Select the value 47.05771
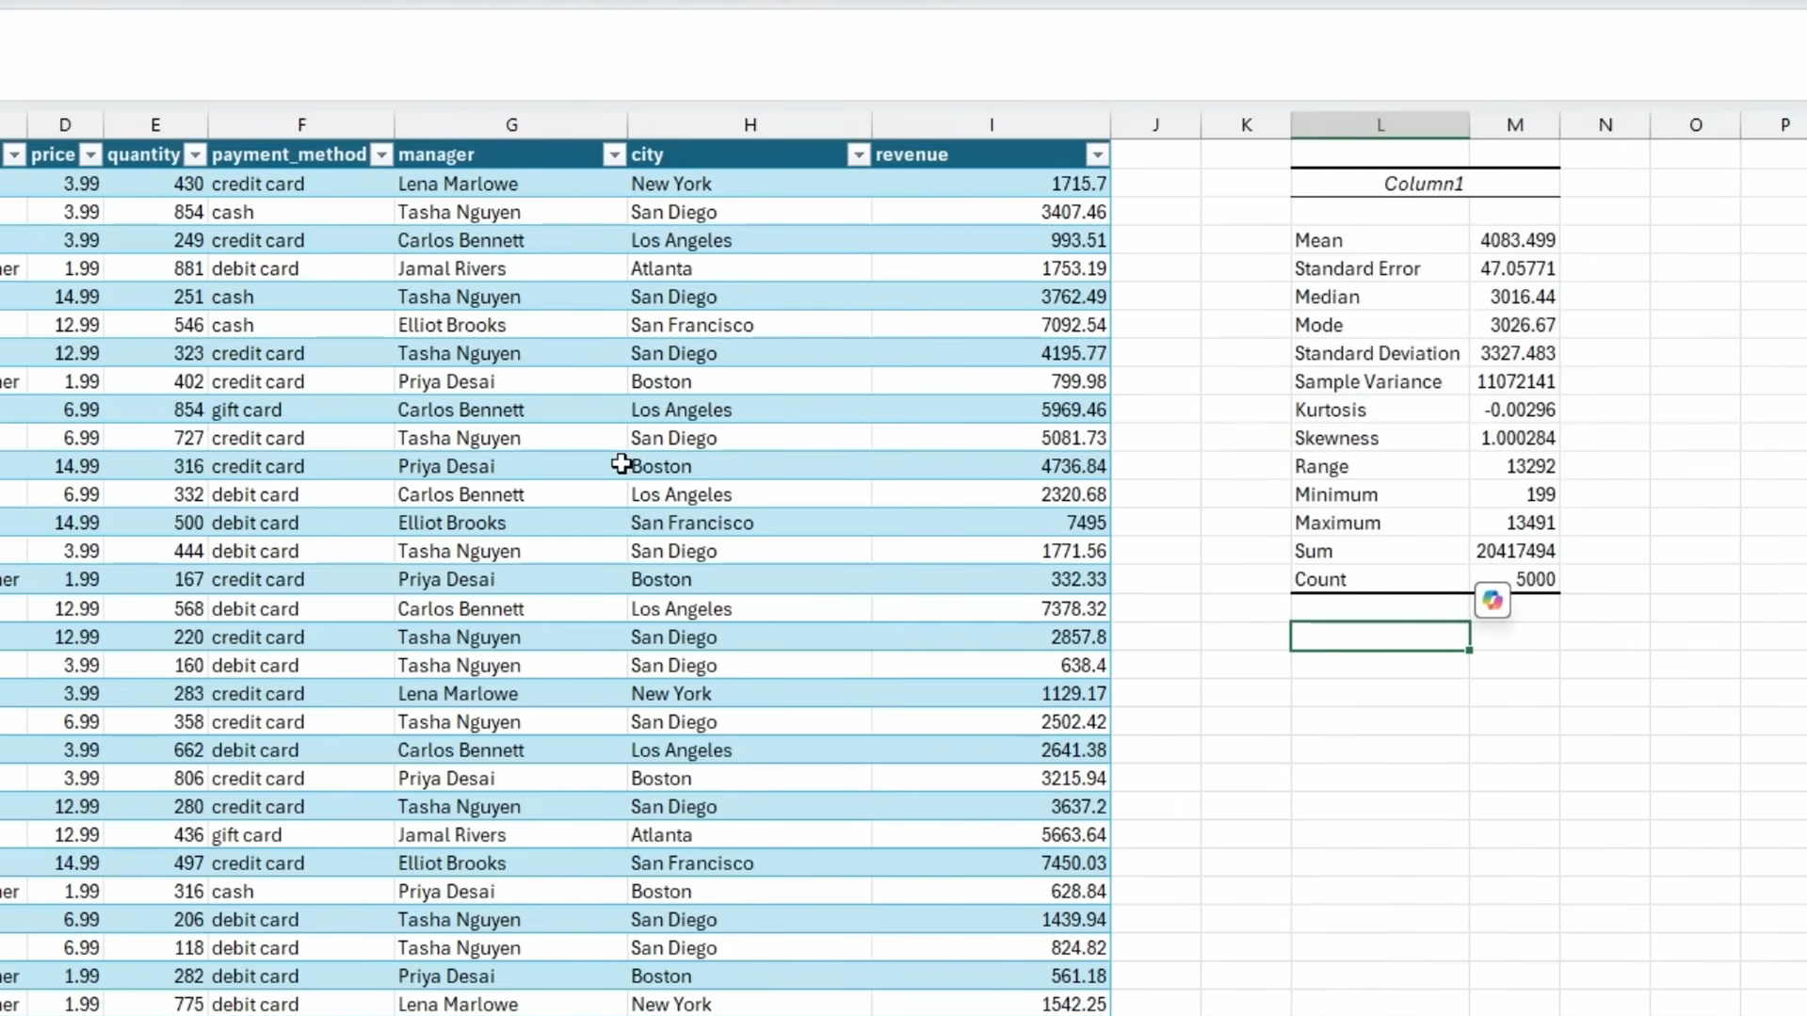Viewport: 1807px width, 1016px height. pyautogui.click(x=1515, y=268)
